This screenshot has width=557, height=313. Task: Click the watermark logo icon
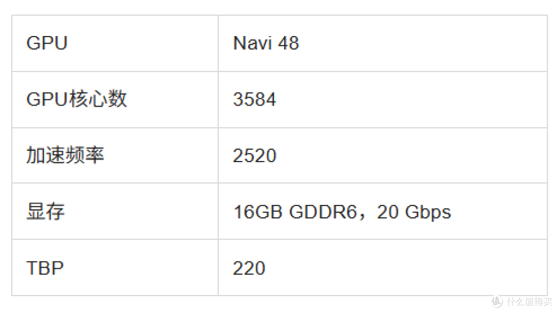(497, 302)
